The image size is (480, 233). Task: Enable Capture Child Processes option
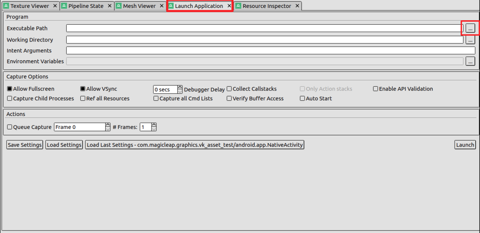pyautogui.click(x=10, y=99)
